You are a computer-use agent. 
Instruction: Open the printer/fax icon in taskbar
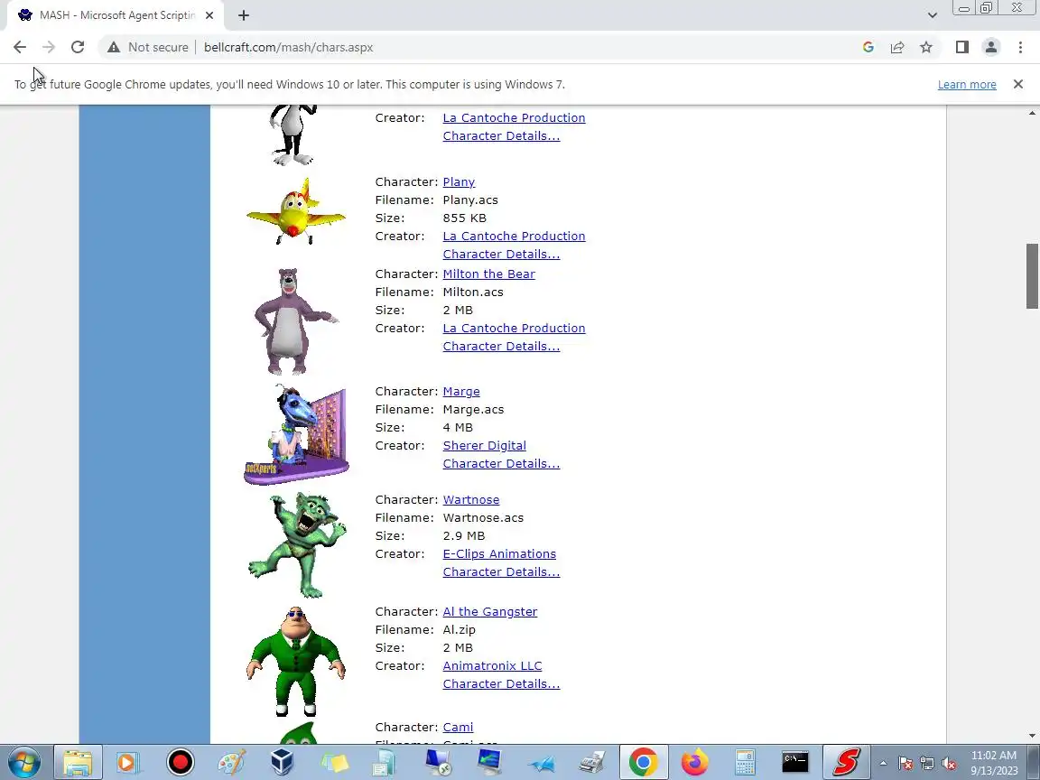[591, 762]
